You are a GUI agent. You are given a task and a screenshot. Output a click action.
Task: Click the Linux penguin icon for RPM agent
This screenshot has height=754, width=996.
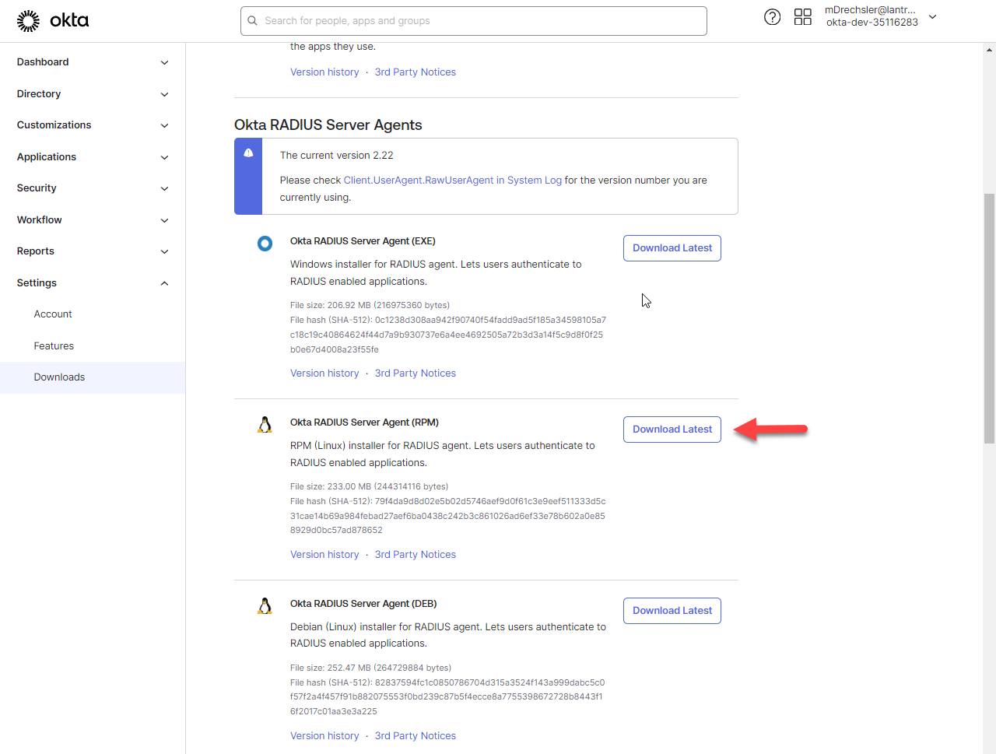click(x=265, y=425)
